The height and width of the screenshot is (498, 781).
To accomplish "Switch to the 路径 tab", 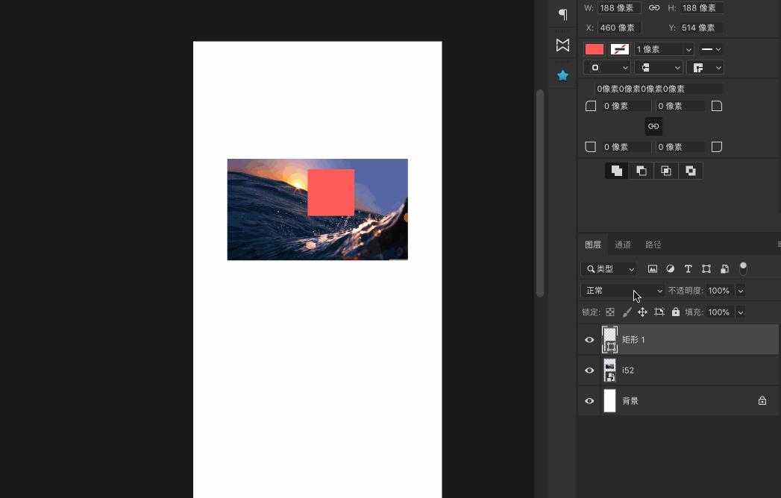I will (653, 245).
